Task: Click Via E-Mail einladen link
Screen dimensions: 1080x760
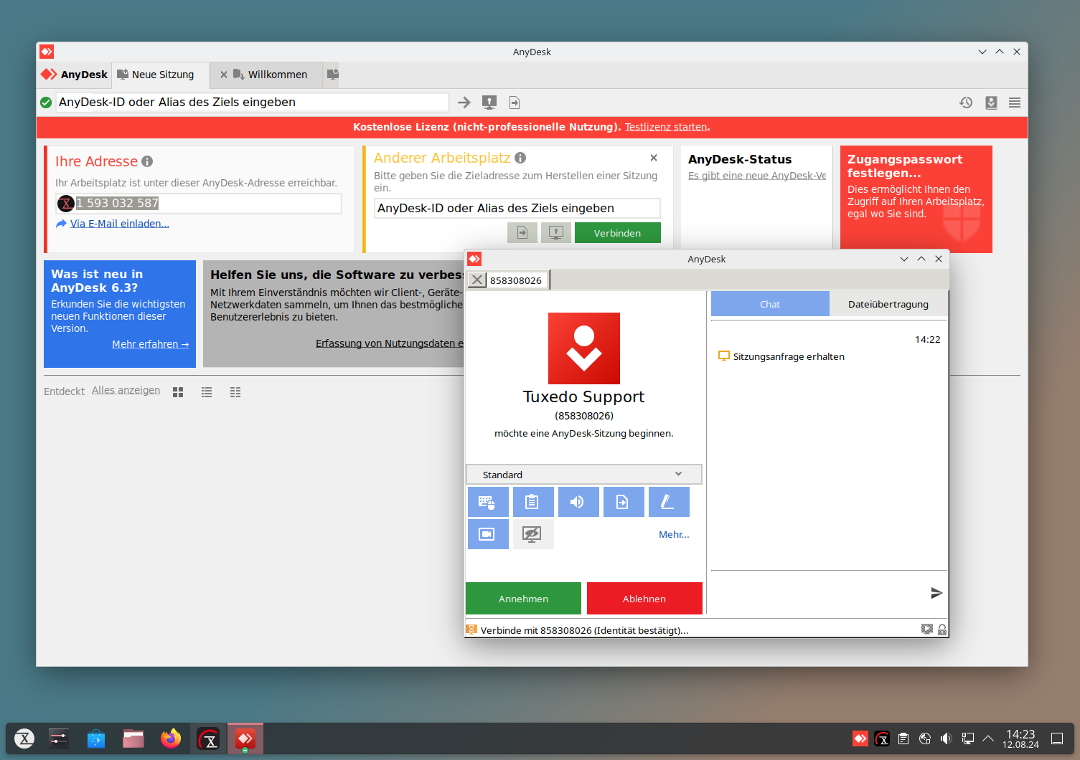Action: 120,224
